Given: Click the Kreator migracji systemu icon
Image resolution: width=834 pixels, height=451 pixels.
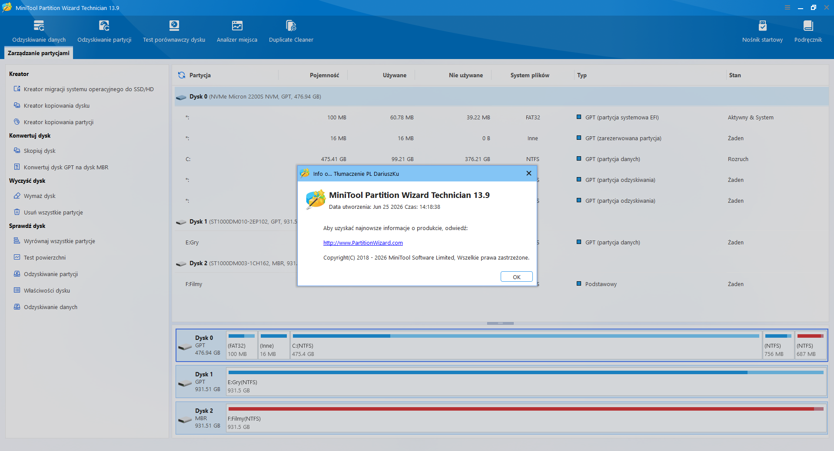Looking at the screenshot, I should point(17,89).
